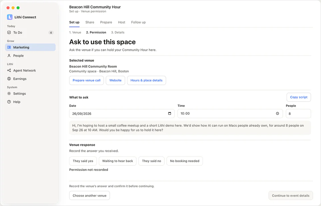
Task: Click the Set up · Venue permission subtitle
Action: point(88,11)
